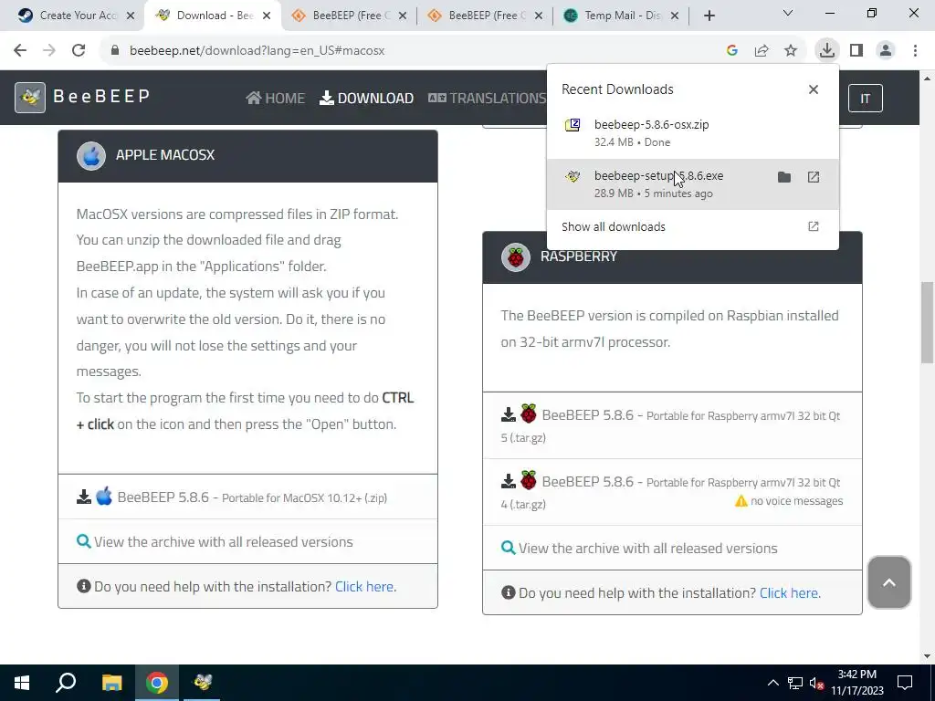Reload the current page
This screenshot has width=935, height=701.
pyautogui.click(x=79, y=50)
